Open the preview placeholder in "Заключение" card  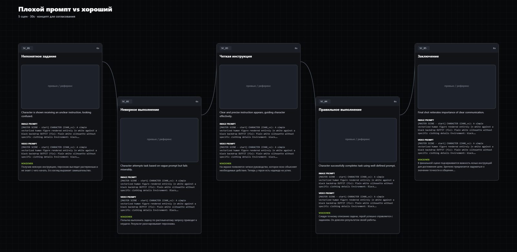point(457,86)
